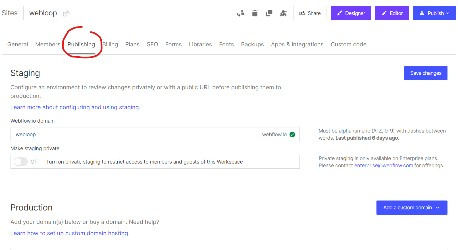The height and width of the screenshot is (250, 458).
Task: Click enterprise@webflow.com email link
Action: tap(384, 166)
